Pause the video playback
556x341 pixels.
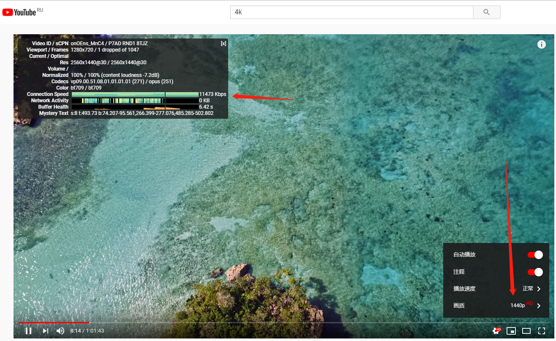tap(29, 331)
